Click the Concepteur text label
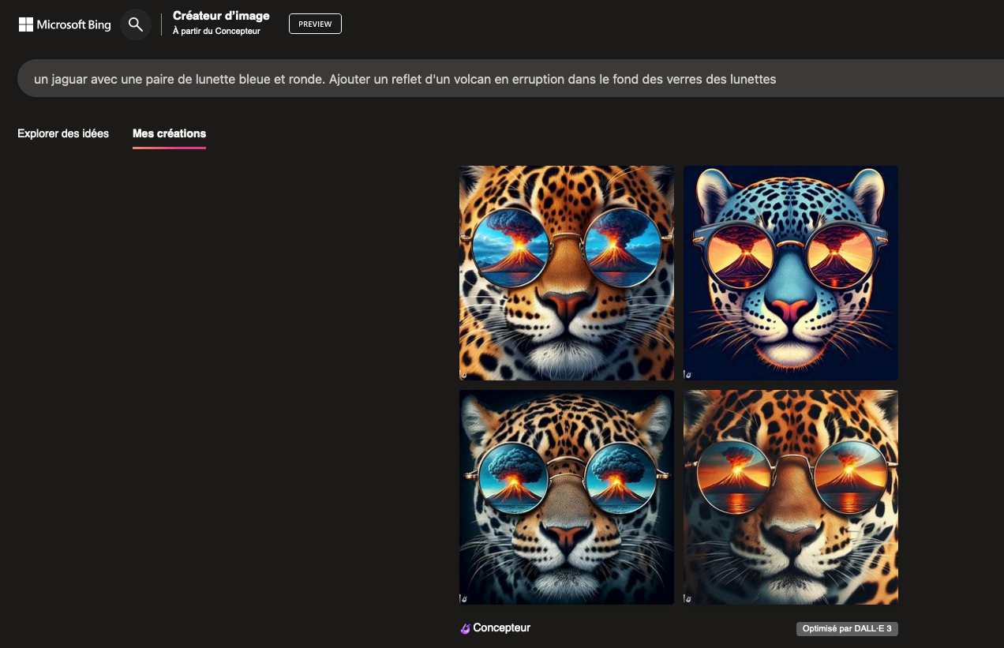1004x648 pixels. [x=501, y=628]
